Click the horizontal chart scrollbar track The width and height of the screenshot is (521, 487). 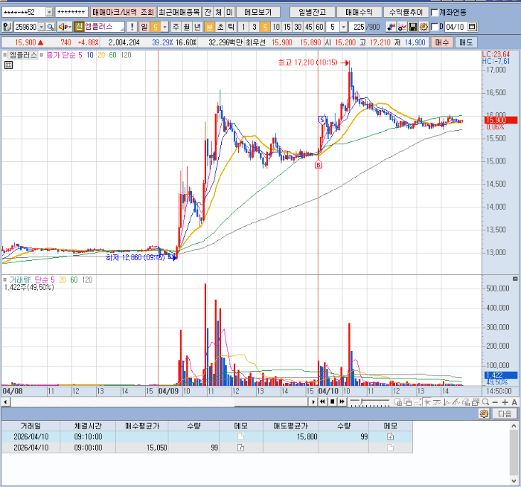[159, 402]
